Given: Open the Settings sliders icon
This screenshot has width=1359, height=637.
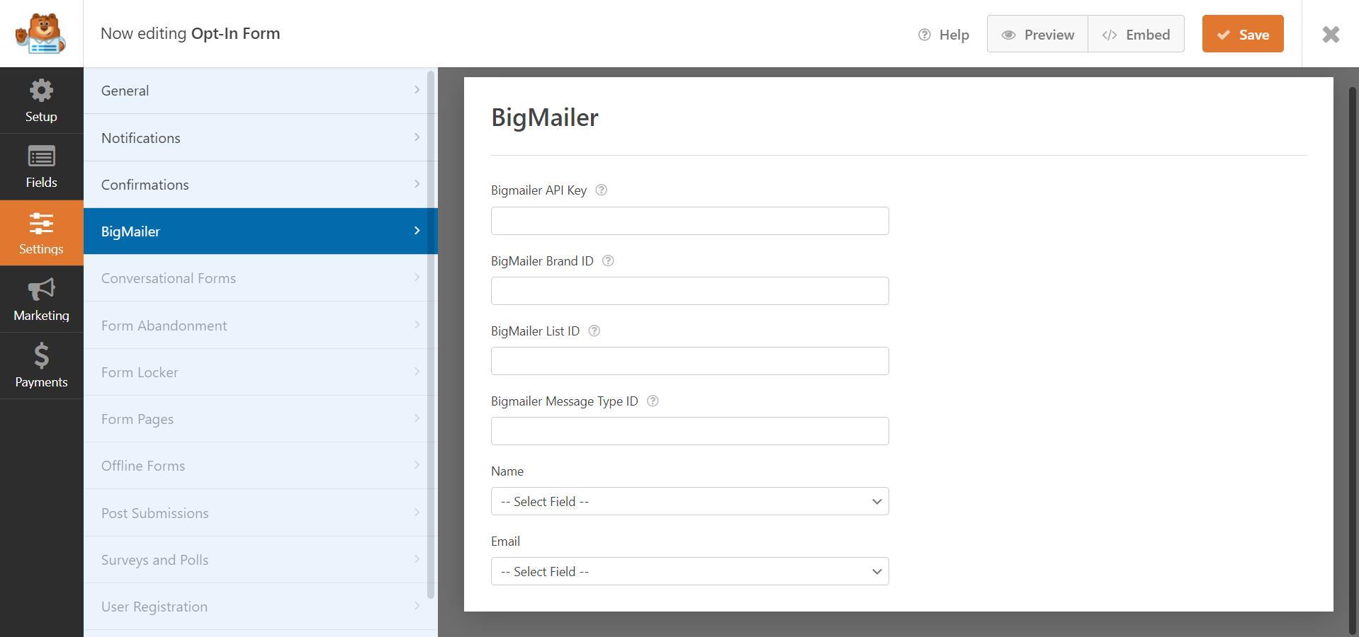Looking at the screenshot, I should [x=41, y=224].
